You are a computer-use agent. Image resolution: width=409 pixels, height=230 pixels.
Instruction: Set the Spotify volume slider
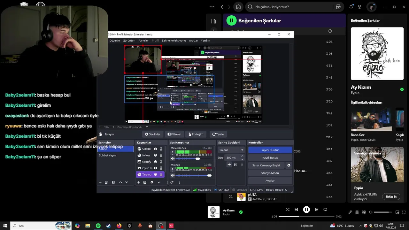pyautogui.click(x=383, y=212)
